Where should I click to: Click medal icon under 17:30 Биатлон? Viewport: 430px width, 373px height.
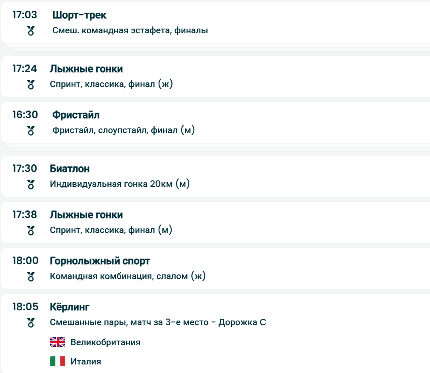point(31,184)
